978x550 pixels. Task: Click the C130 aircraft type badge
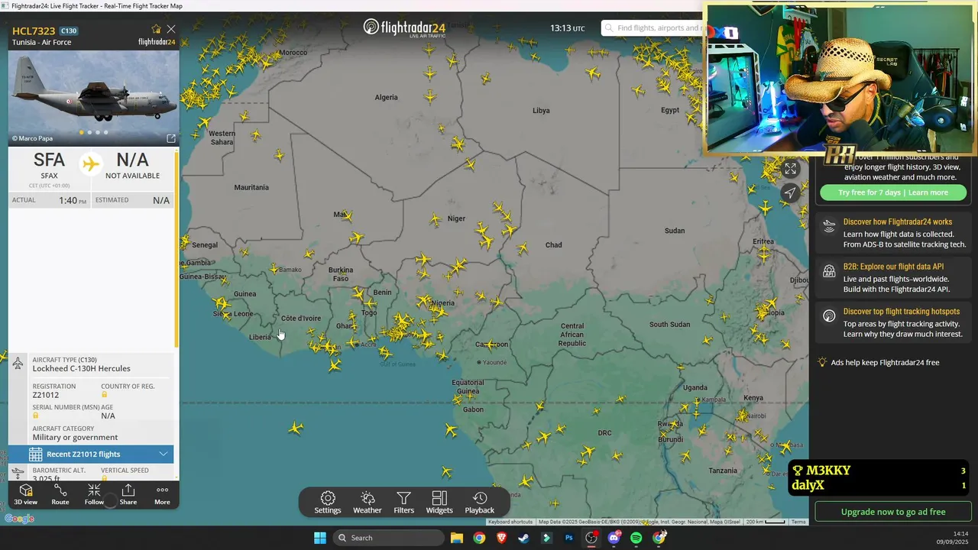(x=68, y=31)
